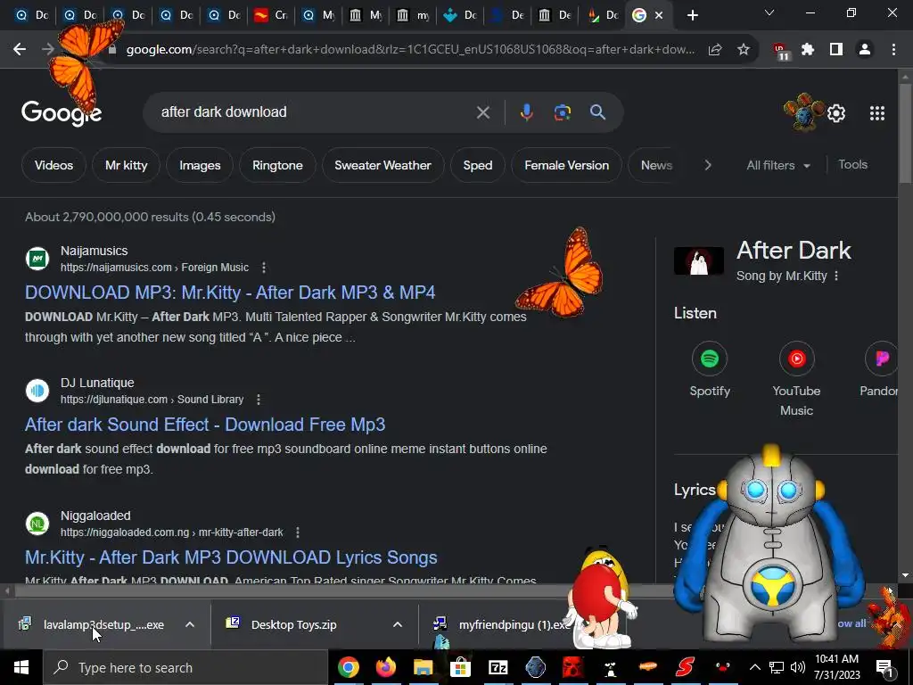
Task: Click the DJ Lunatique site favicon
Action: pos(37,391)
